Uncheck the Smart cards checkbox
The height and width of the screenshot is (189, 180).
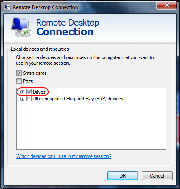[x=19, y=73]
